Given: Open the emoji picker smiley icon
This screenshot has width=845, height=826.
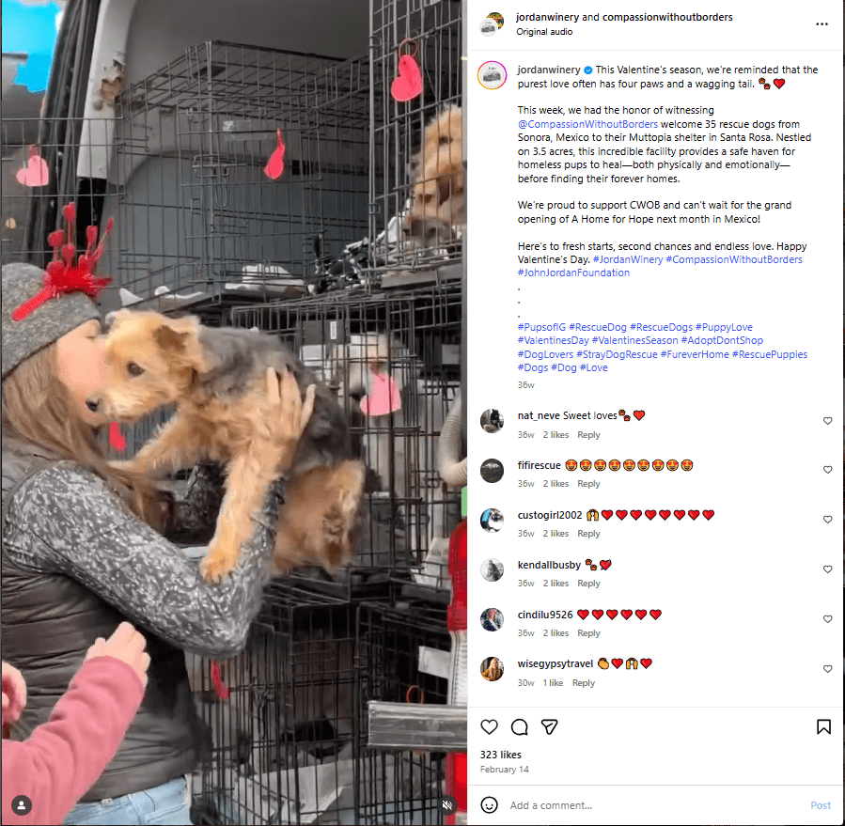Looking at the screenshot, I should [489, 805].
